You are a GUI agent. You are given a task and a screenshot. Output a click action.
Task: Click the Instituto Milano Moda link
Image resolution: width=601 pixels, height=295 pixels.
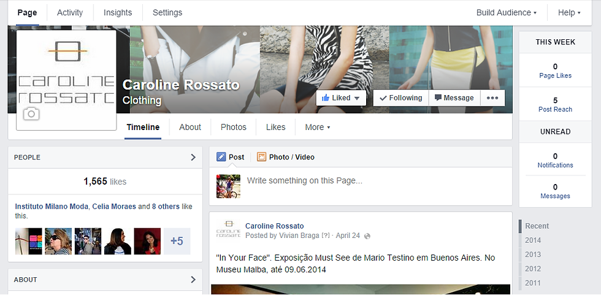tap(52, 207)
